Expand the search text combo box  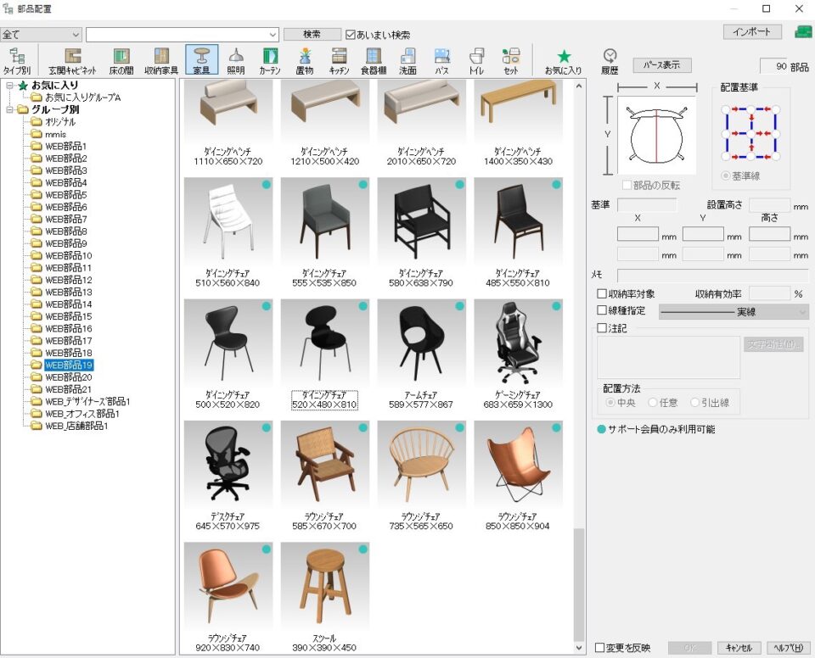[x=272, y=35]
